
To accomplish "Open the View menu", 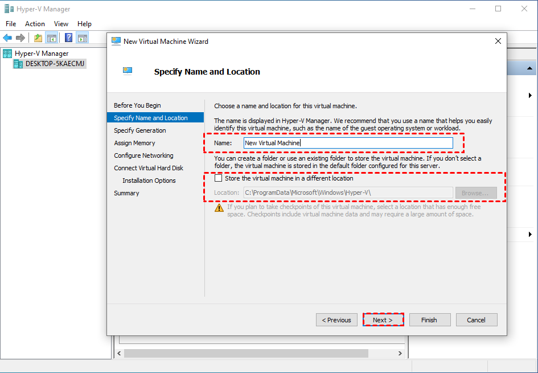I will click(61, 24).
